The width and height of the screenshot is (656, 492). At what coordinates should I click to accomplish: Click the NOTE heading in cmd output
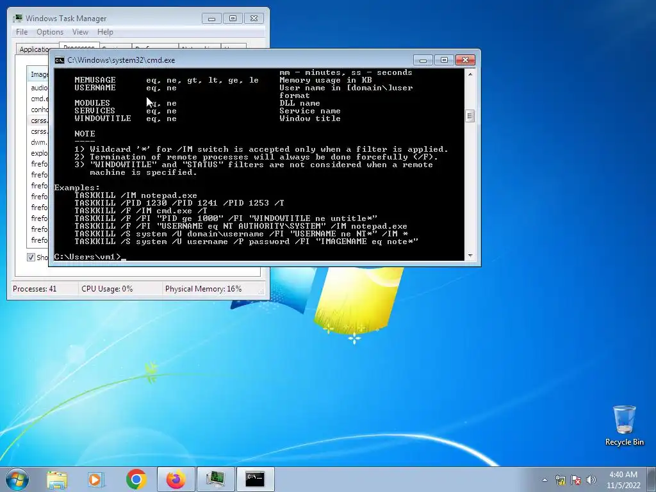pyautogui.click(x=85, y=134)
